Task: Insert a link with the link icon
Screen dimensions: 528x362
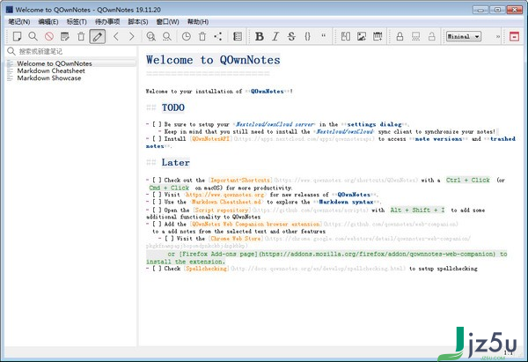Action: click(x=346, y=36)
